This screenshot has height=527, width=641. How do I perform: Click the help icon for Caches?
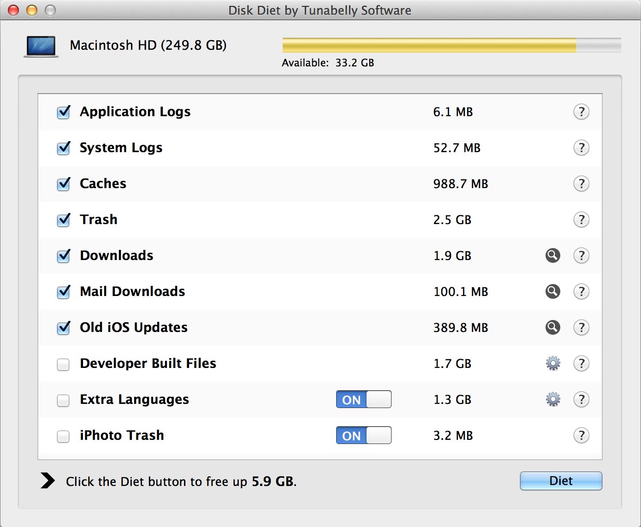click(582, 184)
